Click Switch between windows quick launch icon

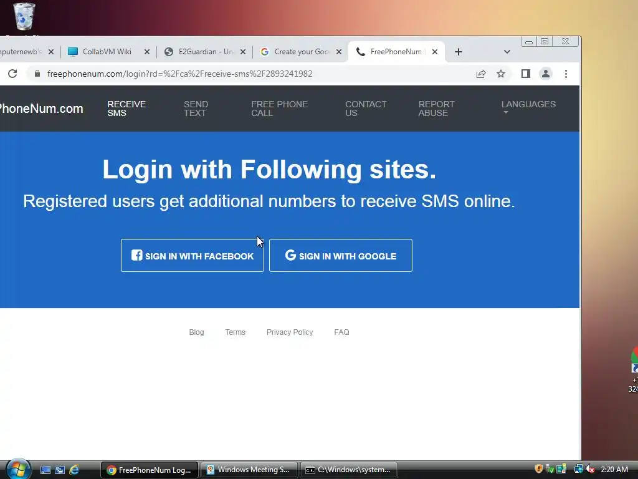pos(60,470)
